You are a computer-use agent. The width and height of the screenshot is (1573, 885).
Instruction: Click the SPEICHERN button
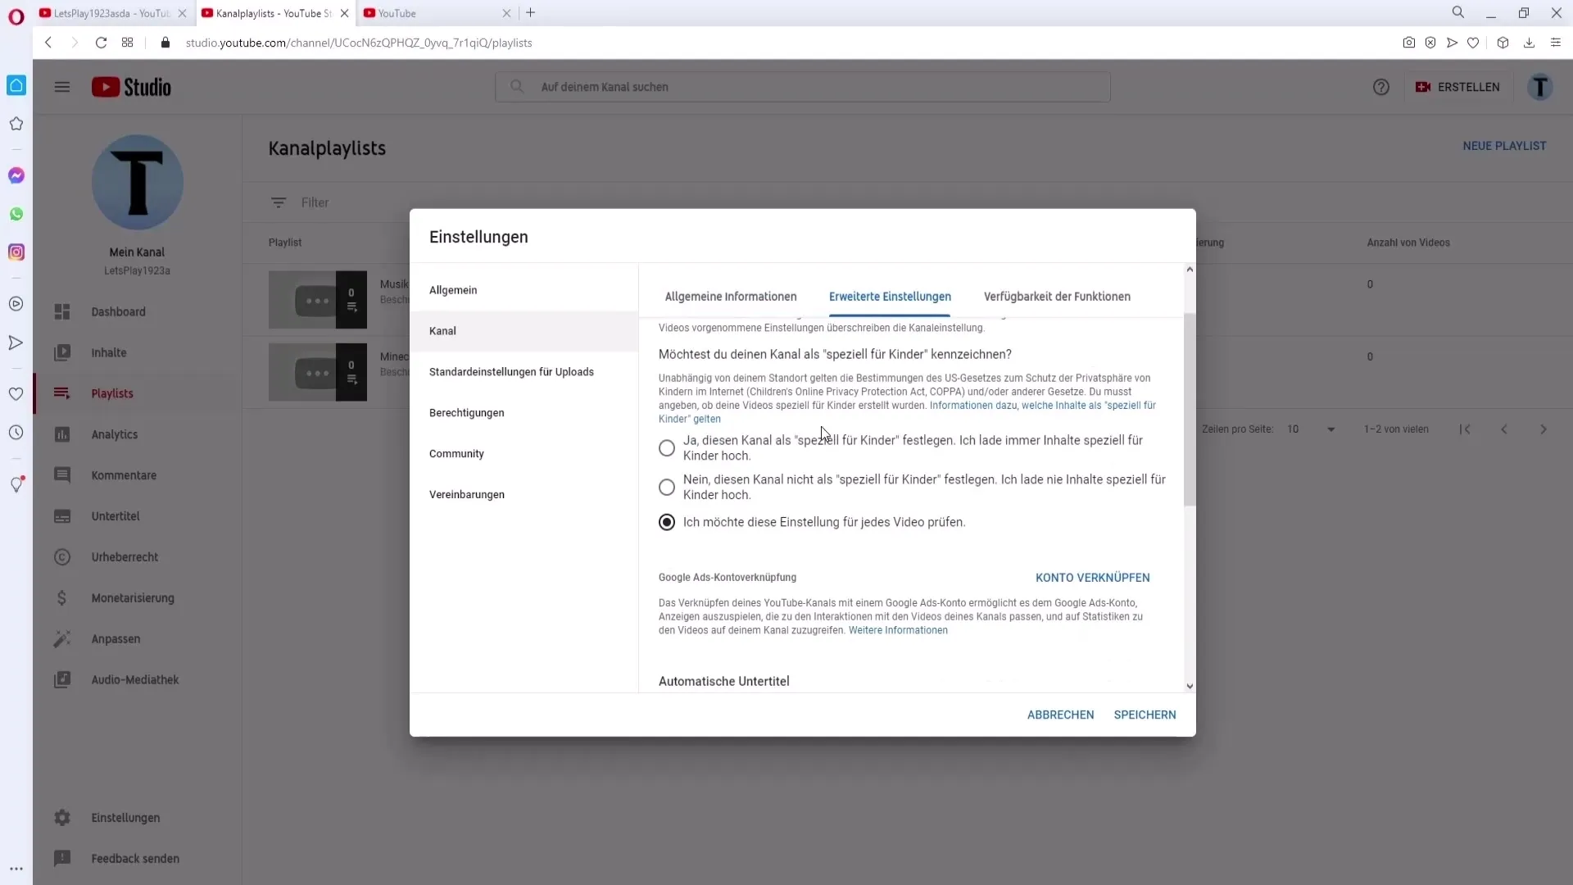pos(1145,715)
